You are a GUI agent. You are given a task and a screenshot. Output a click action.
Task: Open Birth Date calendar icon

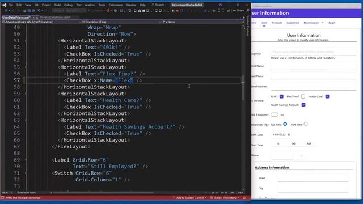[289, 135]
